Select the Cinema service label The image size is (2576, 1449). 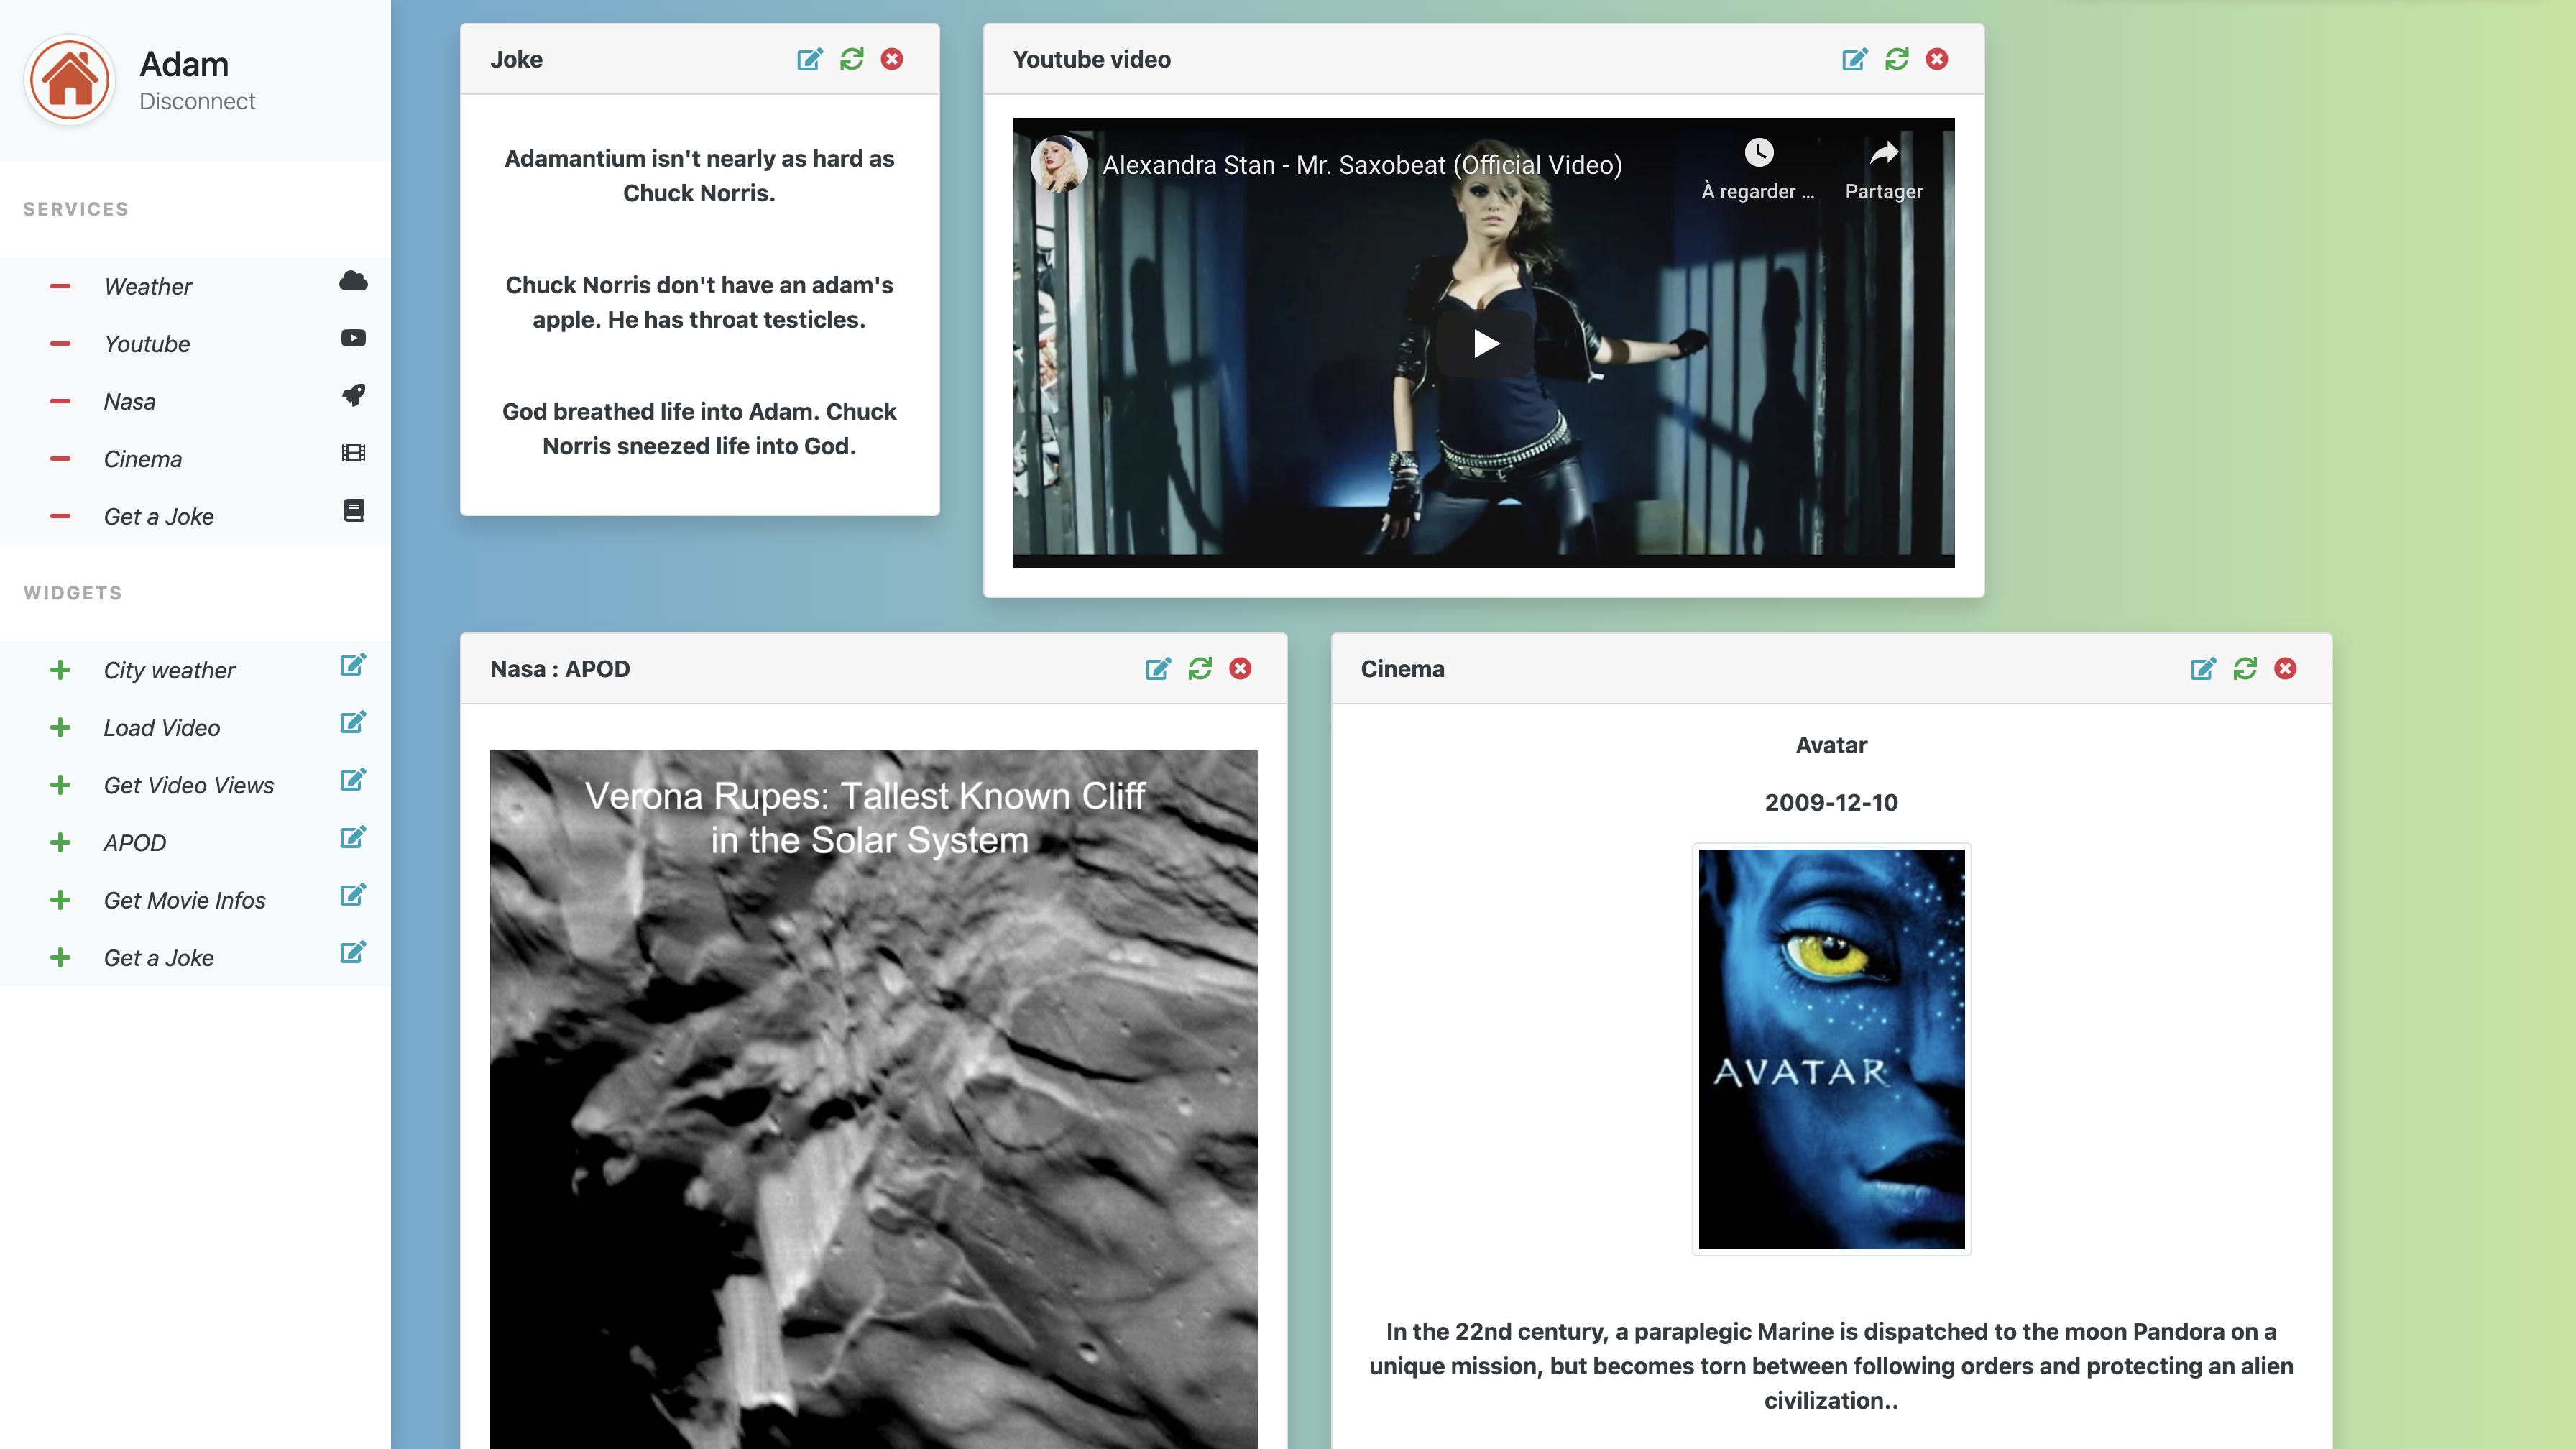tap(143, 459)
